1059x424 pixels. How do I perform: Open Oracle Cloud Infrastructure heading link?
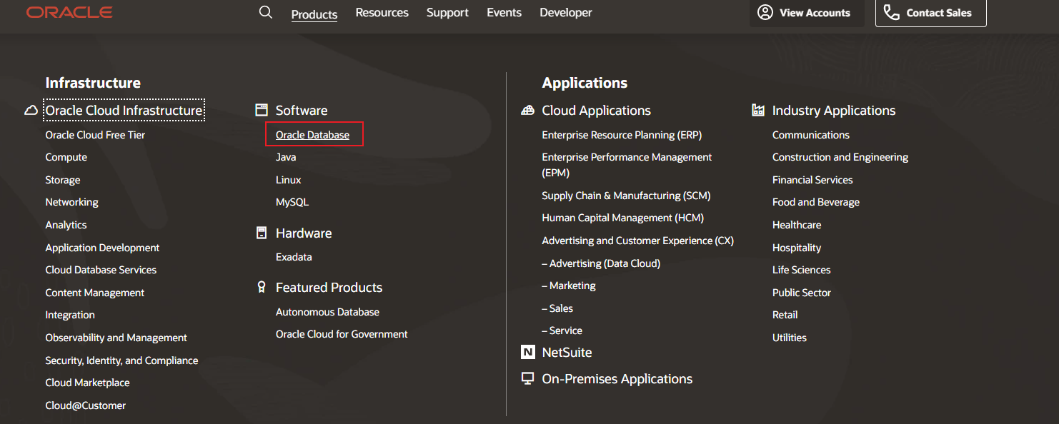(x=124, y=111)
